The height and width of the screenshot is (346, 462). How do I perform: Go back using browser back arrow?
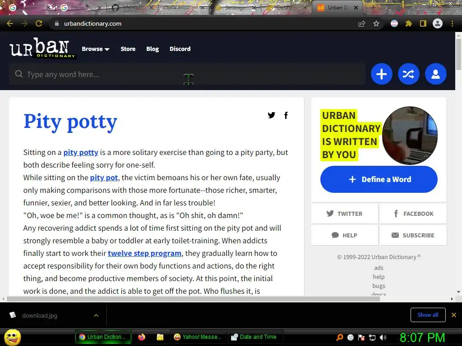pyautogui.click(x=10, y=23)
